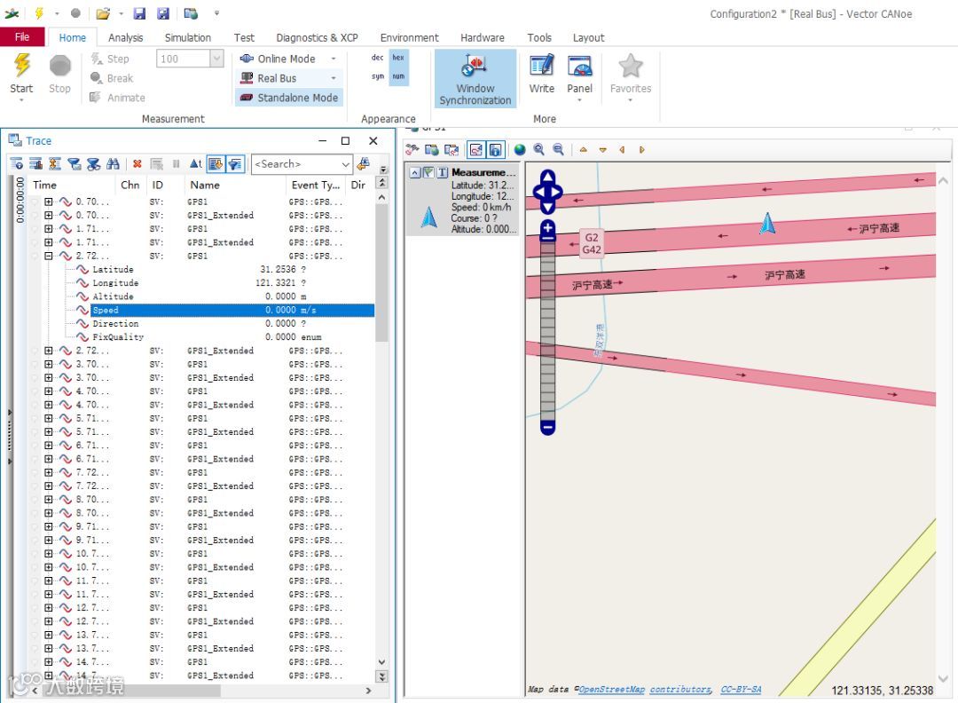Clear the Trace window with red X
The image size is (958, 703).
[137, 164]
